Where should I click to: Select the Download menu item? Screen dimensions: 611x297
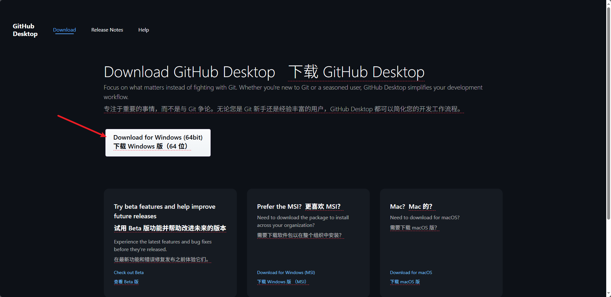[x=64, y=30]
